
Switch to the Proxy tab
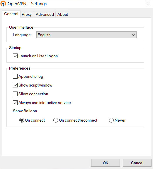[27, 14]
